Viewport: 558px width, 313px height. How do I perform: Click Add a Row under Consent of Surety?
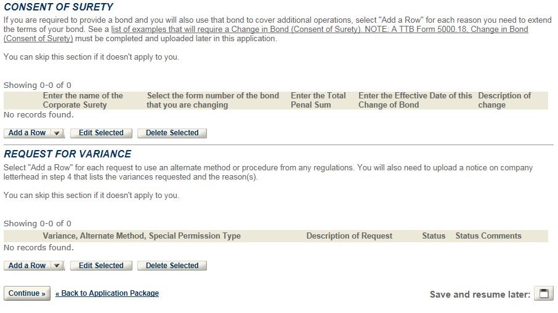point(27,133)
